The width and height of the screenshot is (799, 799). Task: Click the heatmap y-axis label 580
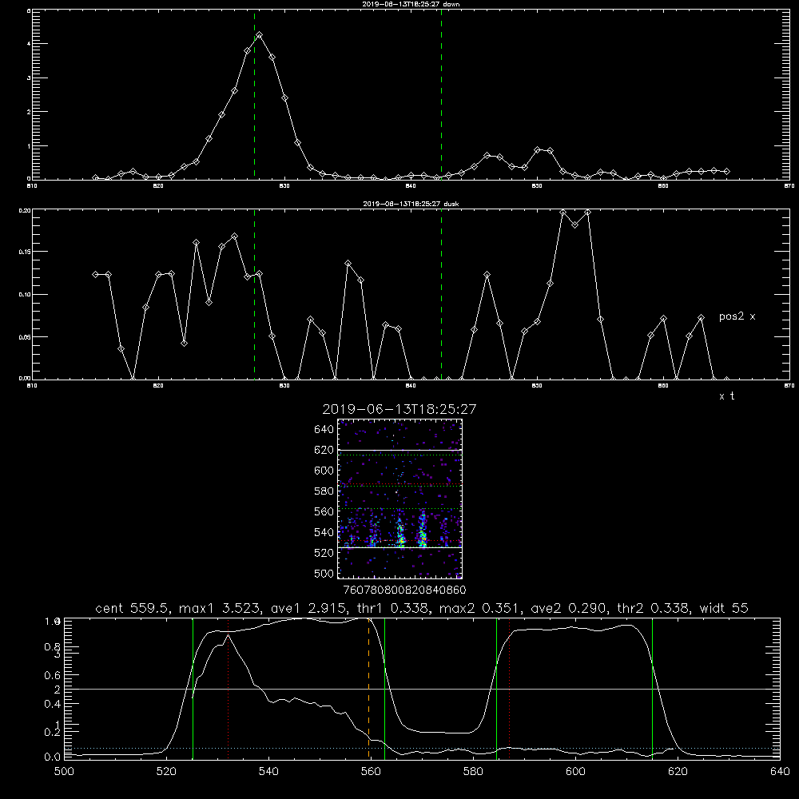pos(324,491)
